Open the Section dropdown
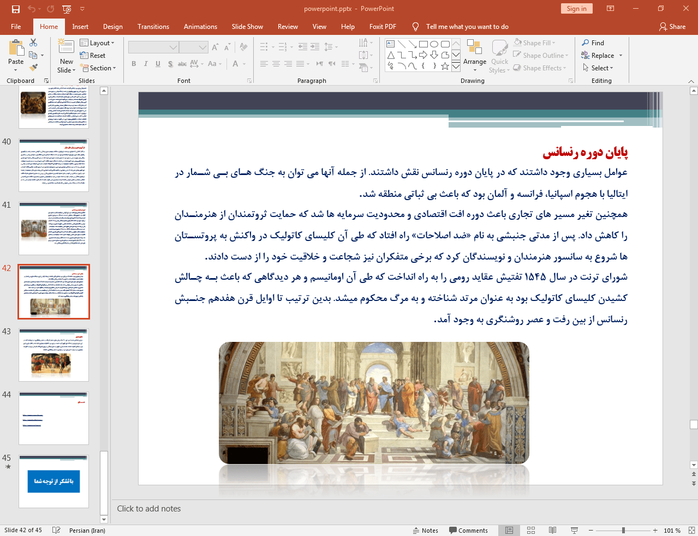The width and height of the screenshot is (698, 536). [x=98, y=68]
